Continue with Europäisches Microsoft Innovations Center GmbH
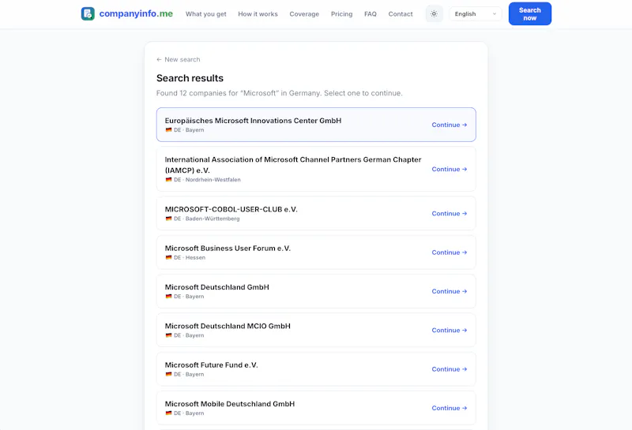The image size is (632, 430). (x=449, y=125)
